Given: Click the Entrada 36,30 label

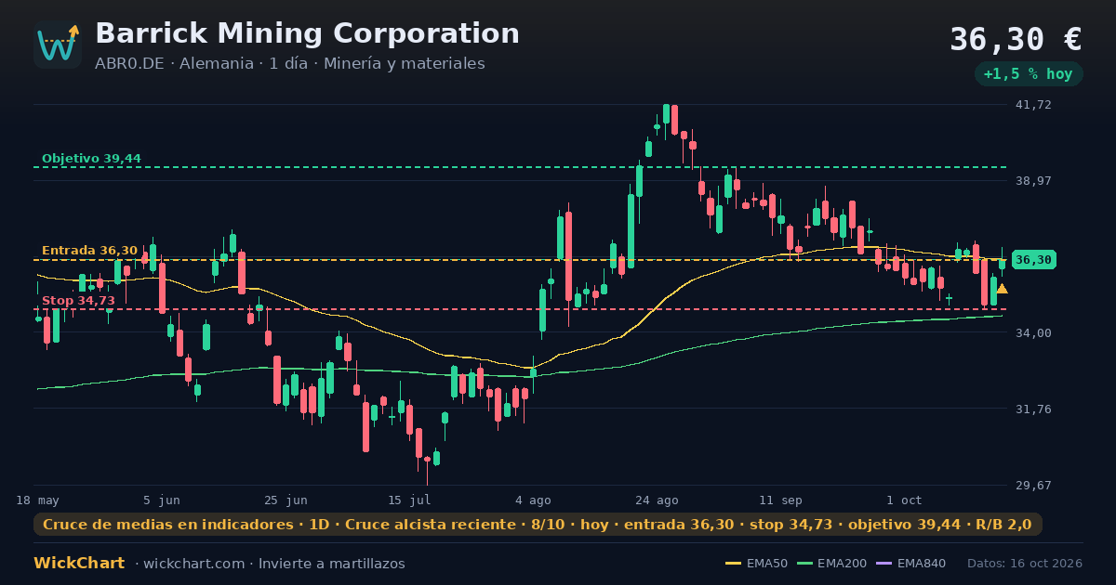Looking at the screenshot, I should 89,251.
